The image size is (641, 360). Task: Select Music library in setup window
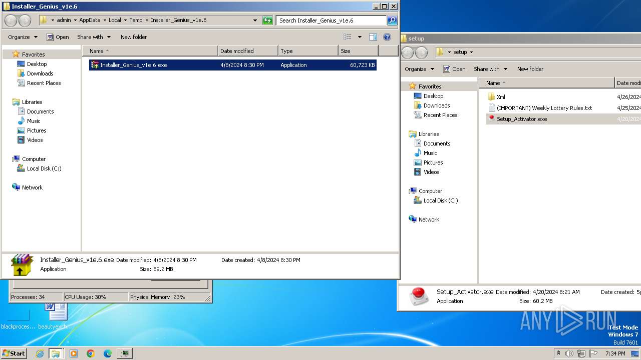click(x=425, y=153)
